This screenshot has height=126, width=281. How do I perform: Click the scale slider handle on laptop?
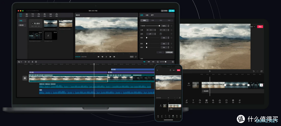click(x=146, y=38)
